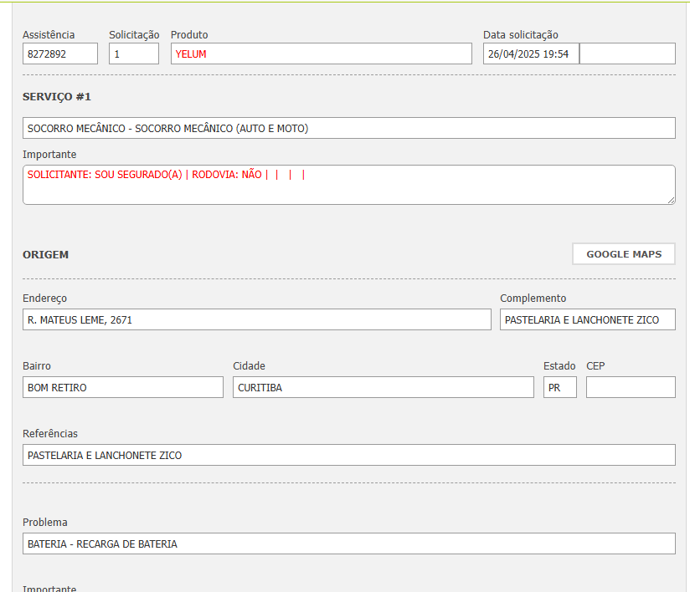Grab the Importante textarea resize handle
This screenshot has height=592, width=690.
point(671,200)
